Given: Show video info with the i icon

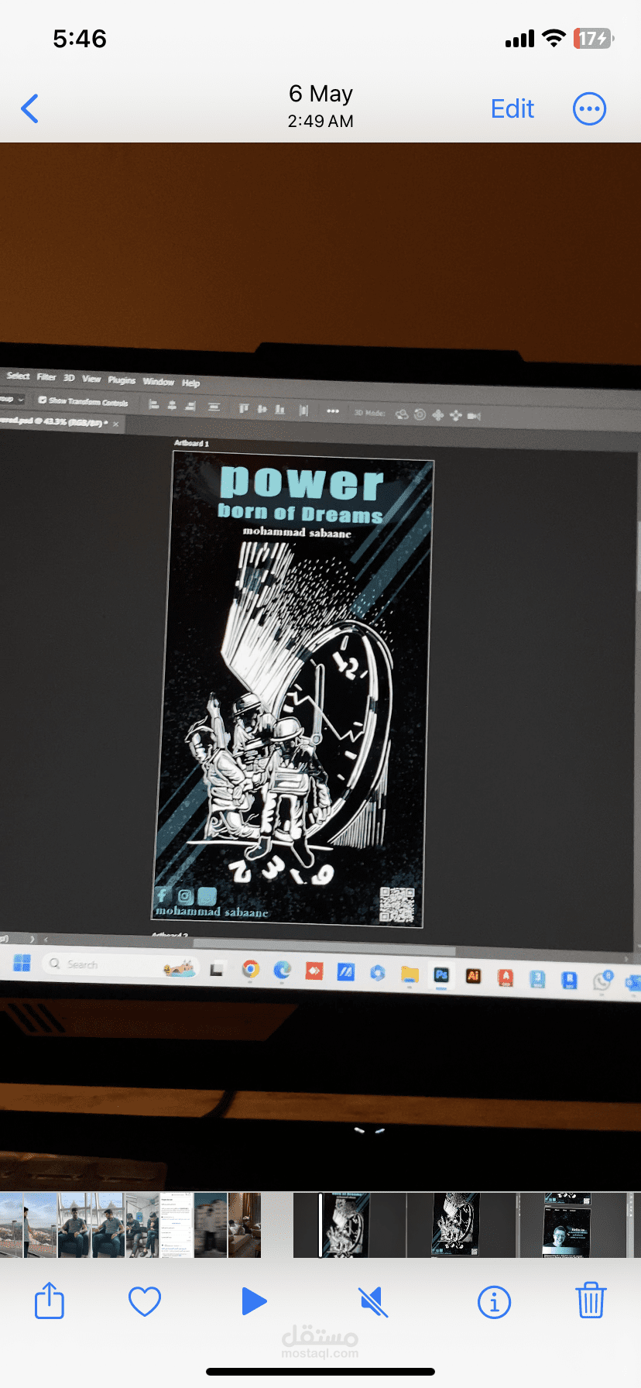Looking at the screenshot, I should 494,1302.
